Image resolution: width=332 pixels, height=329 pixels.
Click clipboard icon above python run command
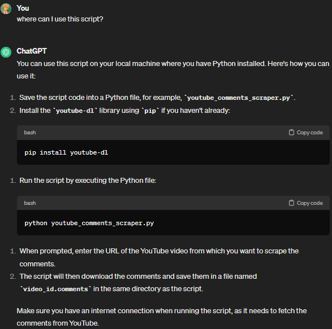pos(291,203)
